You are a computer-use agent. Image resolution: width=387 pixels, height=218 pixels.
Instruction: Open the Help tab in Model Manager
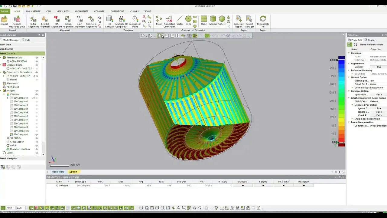click(x=26, y=40)
